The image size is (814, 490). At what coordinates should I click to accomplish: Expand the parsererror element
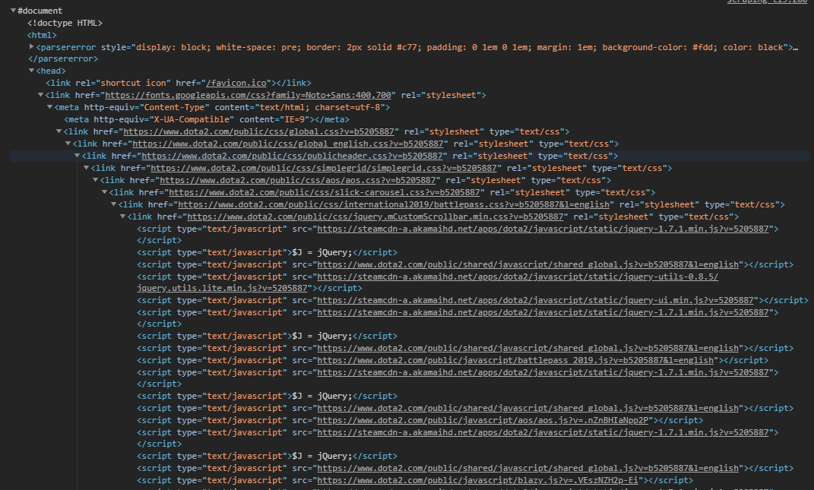(x=32, y=46)
